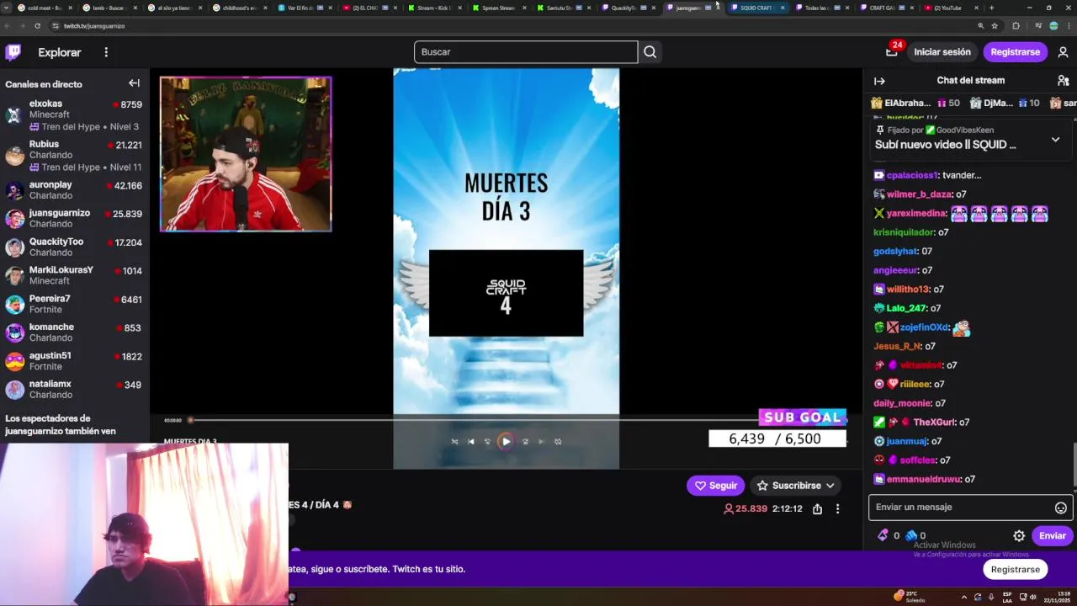Click shuffle icon in video player
The image size is (1077, 606).
point(454,441)
